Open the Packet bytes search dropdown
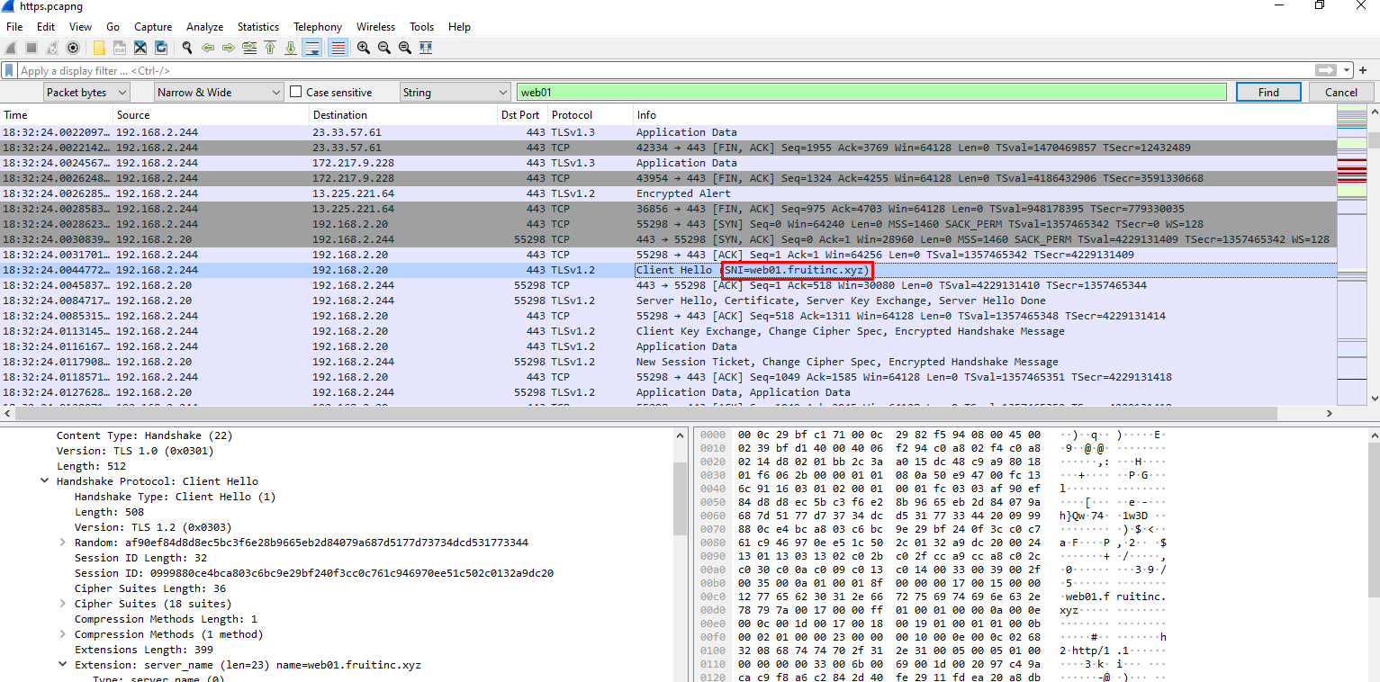The width and height of the screenshot is (1380, 682). [x=86, y=92]
